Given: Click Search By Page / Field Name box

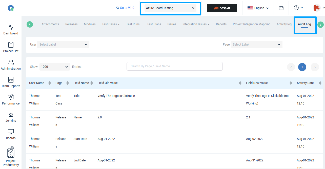Looking at the screenshot, I should 175,66.
